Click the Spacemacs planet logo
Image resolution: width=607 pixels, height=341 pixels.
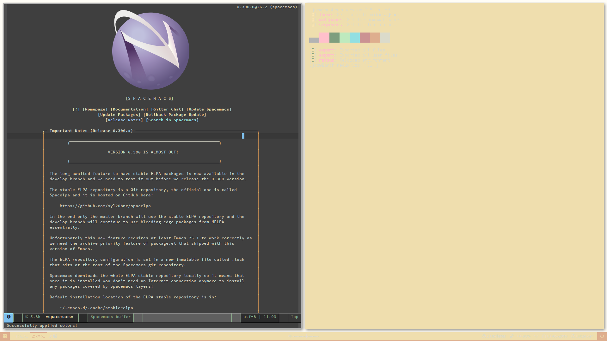pyautogui.click(x=150, y=51)
